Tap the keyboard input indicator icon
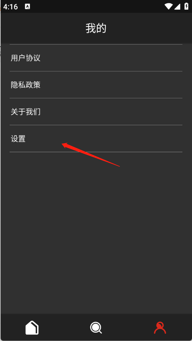The height and width of the screenshot is (341, 192). click(x=27, y=7)
